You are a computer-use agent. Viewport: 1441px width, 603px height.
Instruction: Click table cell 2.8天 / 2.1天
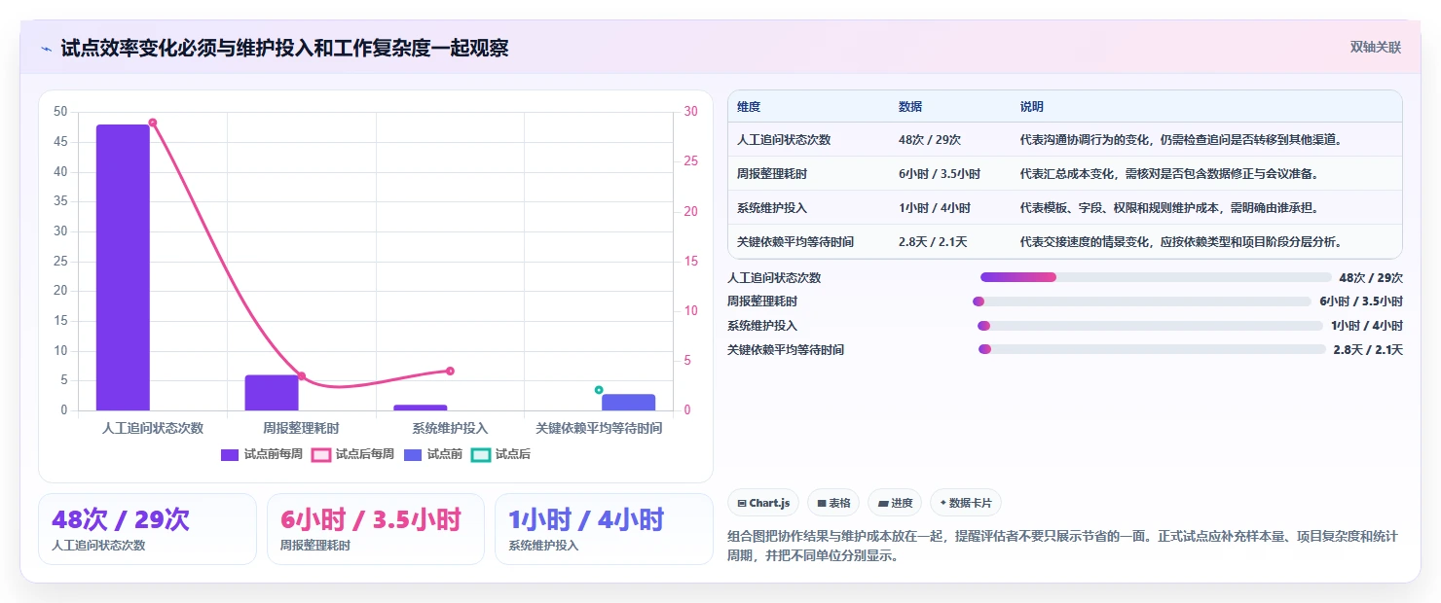[933, 241]
